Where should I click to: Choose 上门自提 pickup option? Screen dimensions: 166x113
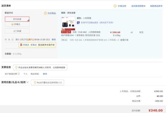tap(17, 31)
